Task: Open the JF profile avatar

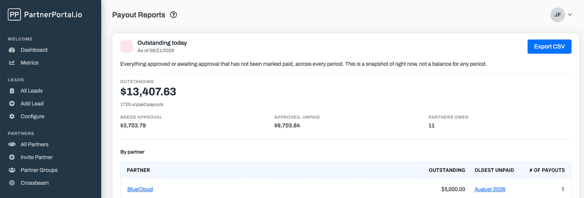Action: [x=557, y=15]
